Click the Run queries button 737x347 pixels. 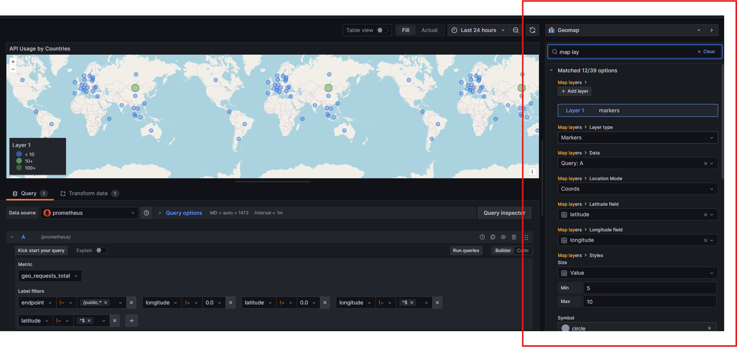[466, 251]
